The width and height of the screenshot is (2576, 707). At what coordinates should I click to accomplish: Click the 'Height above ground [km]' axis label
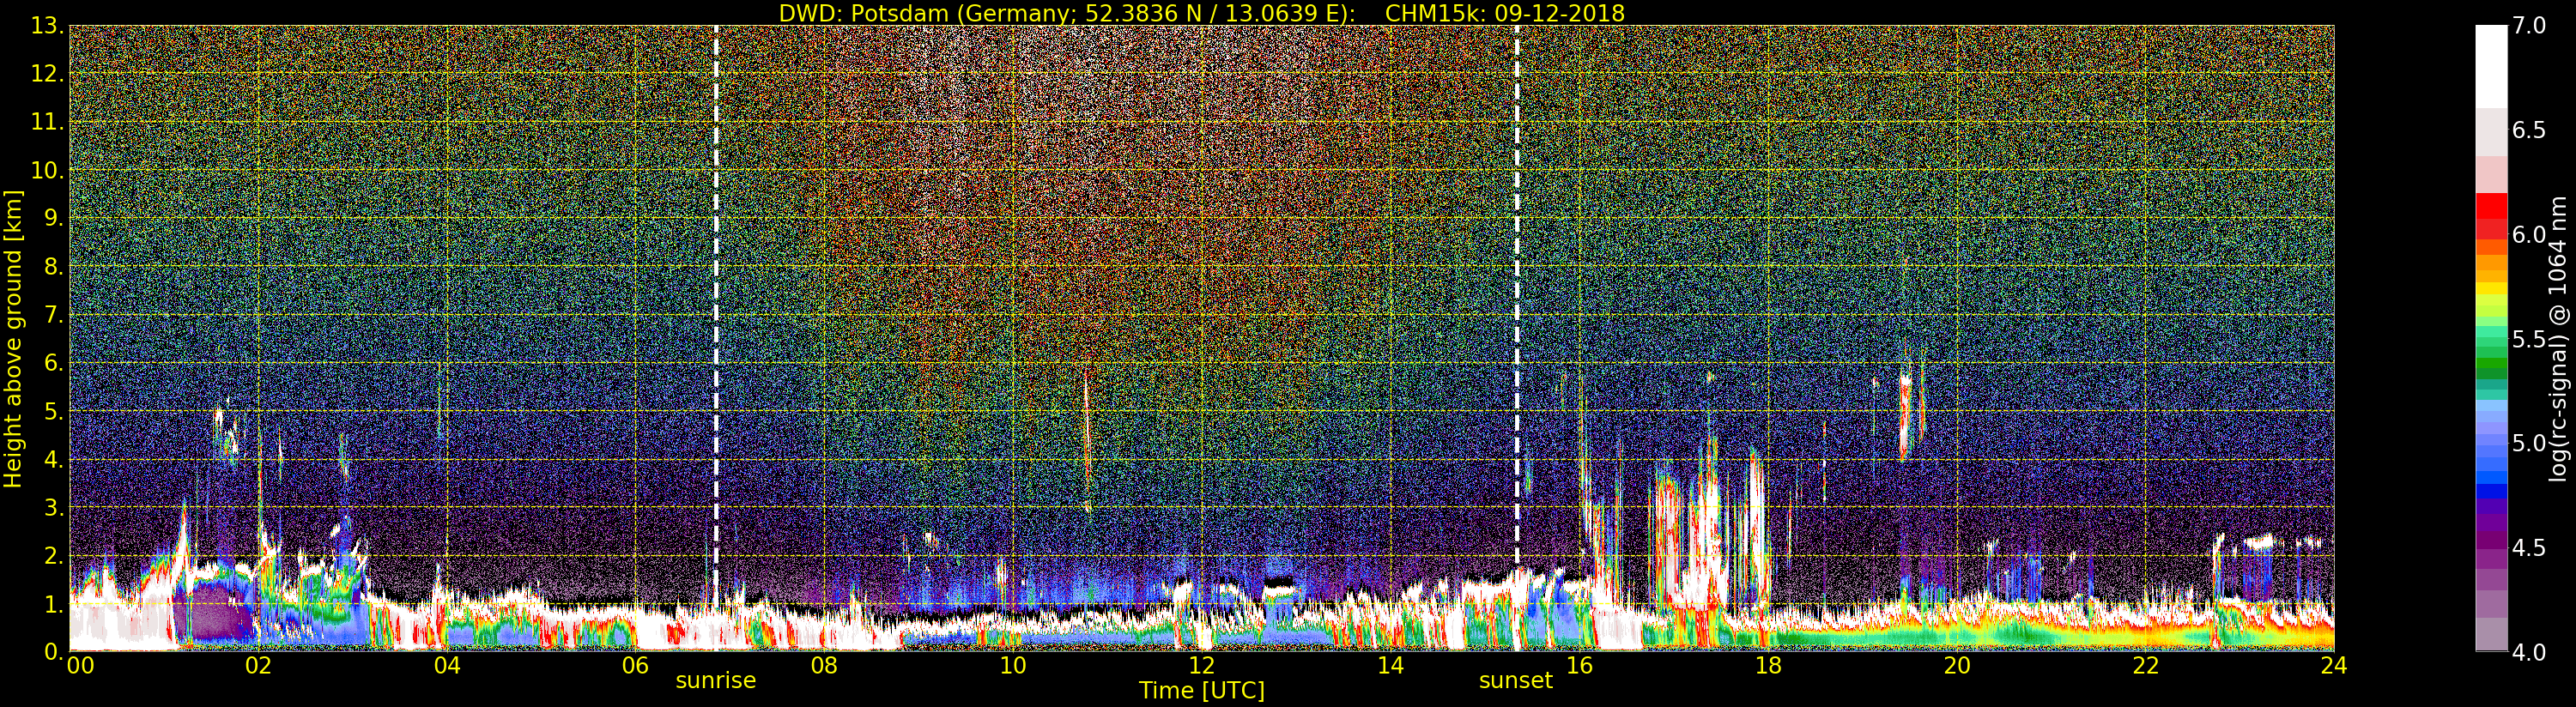[x=13, y=338]
